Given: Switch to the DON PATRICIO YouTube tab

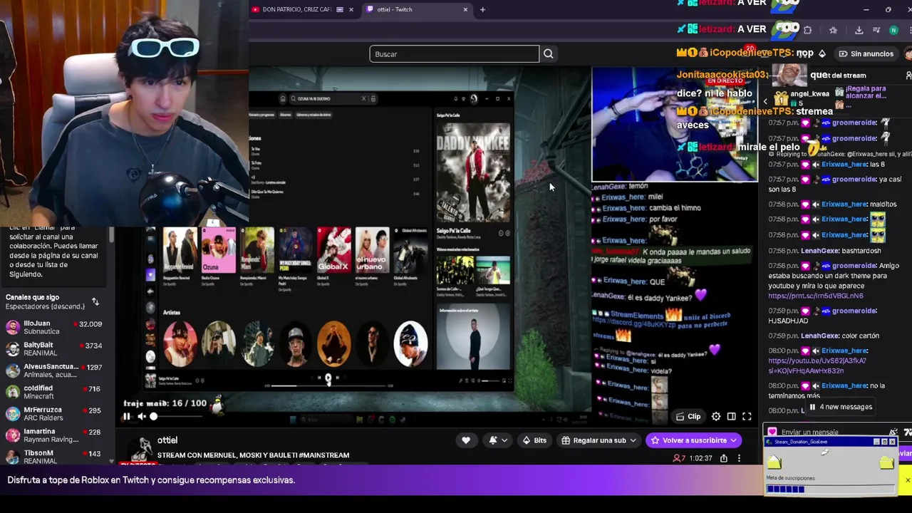Looking at the screenshot, I should tap(303, 9).
